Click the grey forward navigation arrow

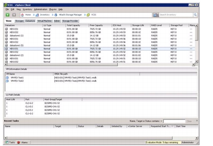point(14,15)
